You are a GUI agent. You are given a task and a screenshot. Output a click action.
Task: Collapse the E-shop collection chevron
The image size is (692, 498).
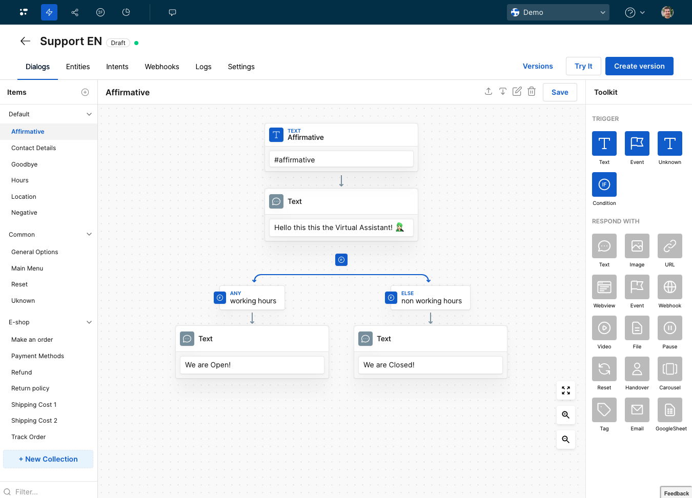(x=89, y=322)
